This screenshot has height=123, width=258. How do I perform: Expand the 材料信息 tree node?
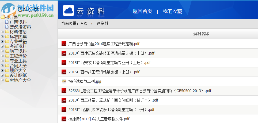(x=2, y=32)
